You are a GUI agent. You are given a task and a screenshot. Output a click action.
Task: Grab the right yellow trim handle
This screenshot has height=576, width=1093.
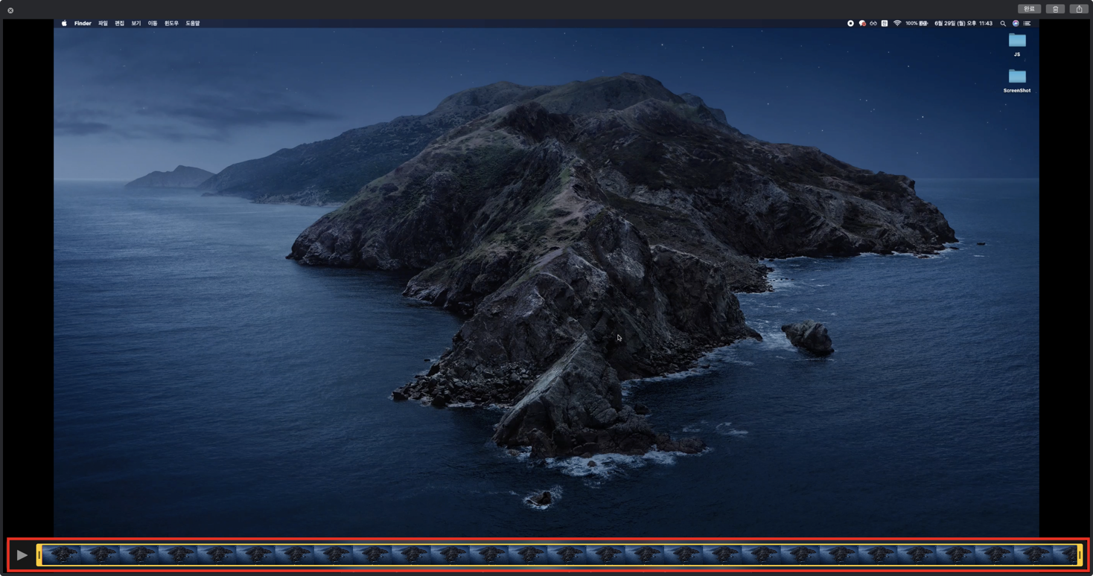tap(1080, 555)
